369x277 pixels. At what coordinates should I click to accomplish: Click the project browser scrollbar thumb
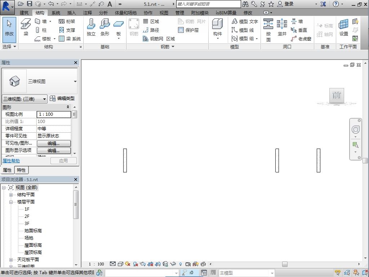click(x=76, y=205)
